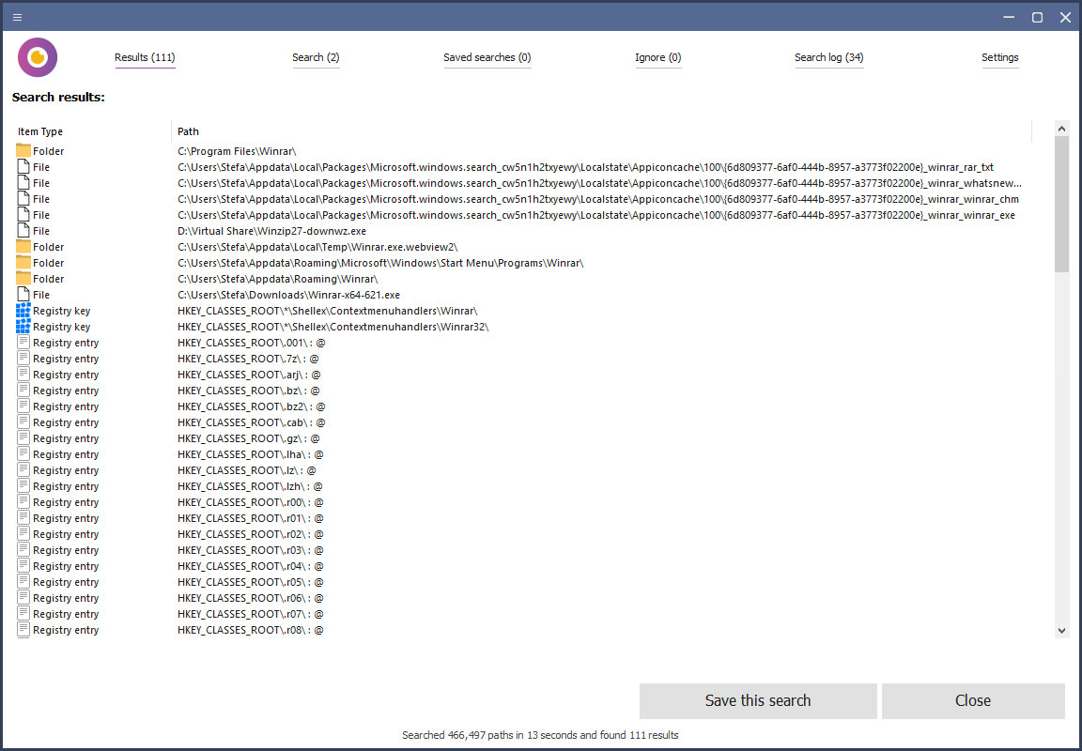1082x751 pixels.
Task: Select path ending _winrar_rar_txt
Action: point(585,167)
